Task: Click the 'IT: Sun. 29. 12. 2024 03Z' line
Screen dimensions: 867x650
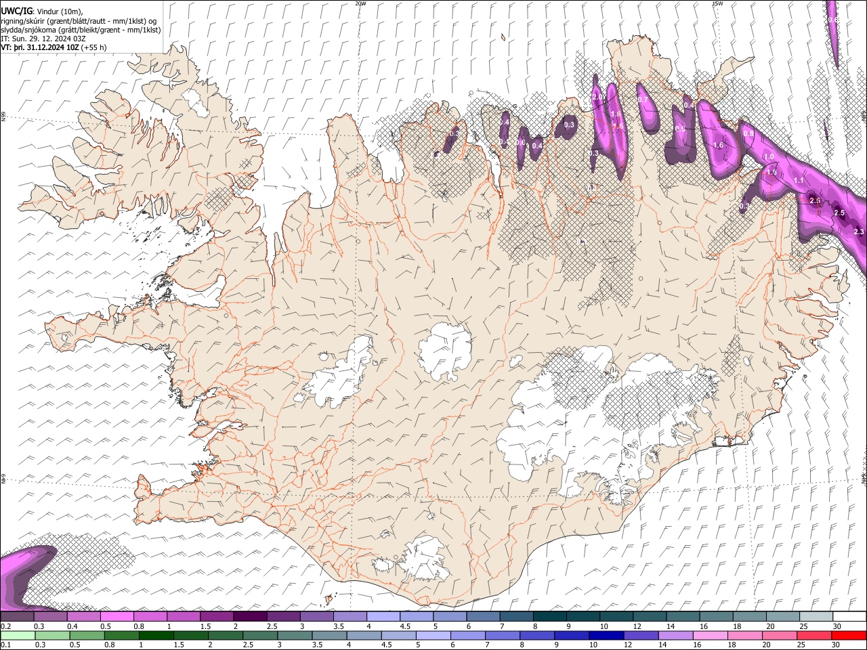Action: click(x=43, y=39)
